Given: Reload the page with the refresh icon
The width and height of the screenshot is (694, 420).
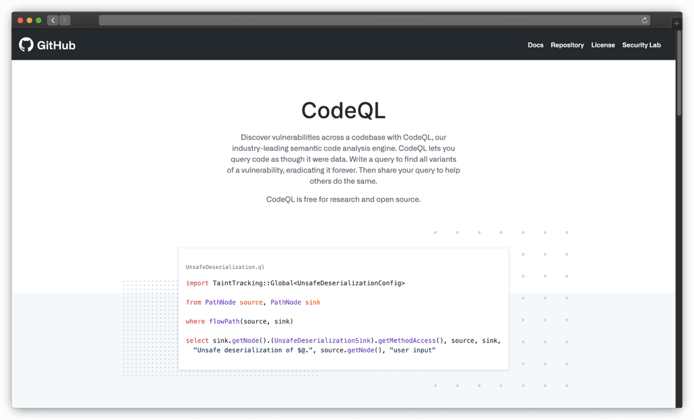Looking at the screenshot, I should (x=645, y=20).
